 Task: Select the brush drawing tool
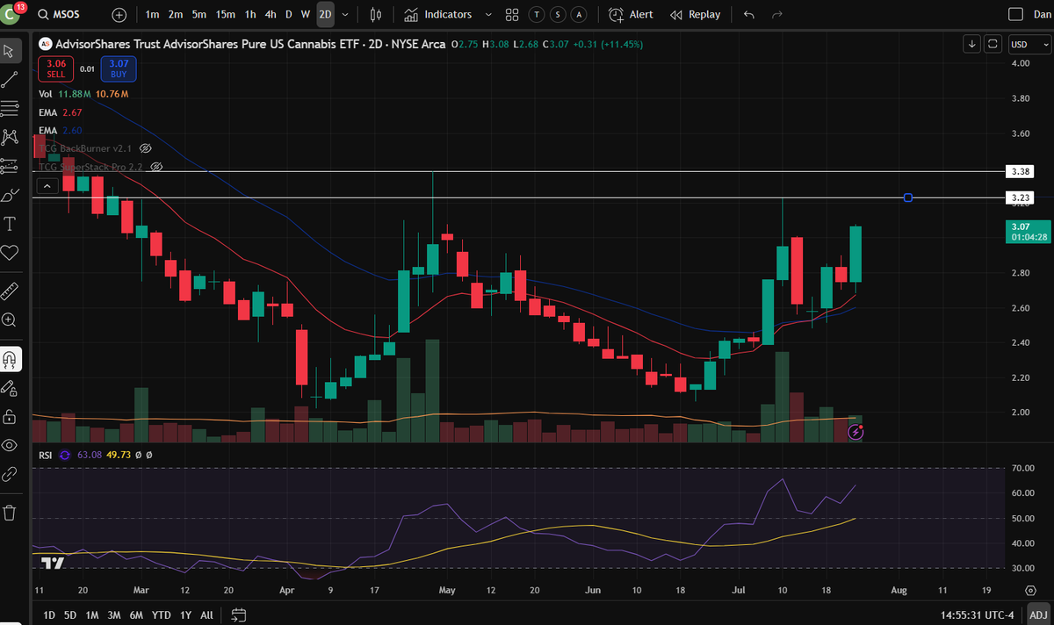click(11, 195)
